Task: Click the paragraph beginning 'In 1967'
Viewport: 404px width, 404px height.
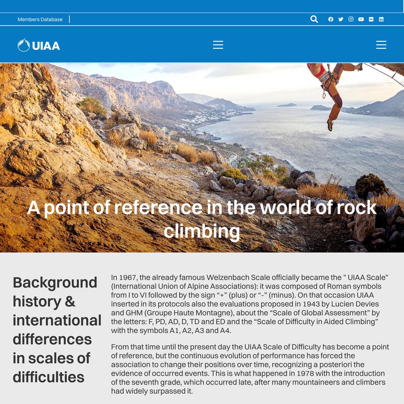Action: pyautogui.click(x=250, y=304)
